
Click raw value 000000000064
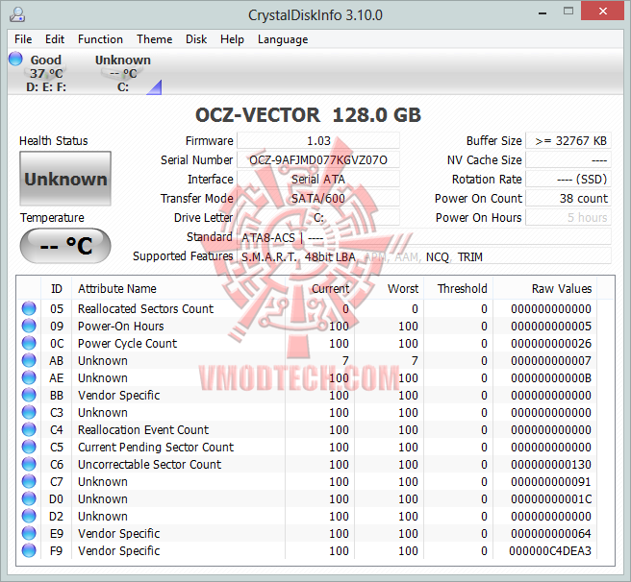coord(551,533)
